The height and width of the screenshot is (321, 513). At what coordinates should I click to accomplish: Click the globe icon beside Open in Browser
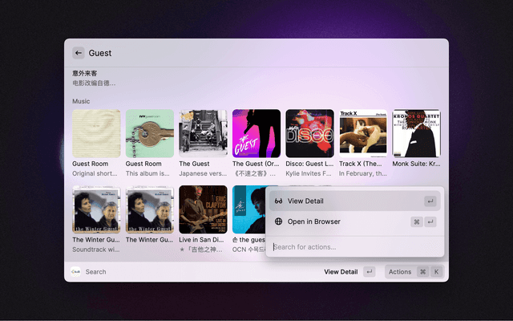click(278, 221)
